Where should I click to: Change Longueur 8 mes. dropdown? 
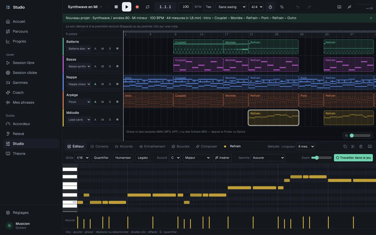point(305,146)
